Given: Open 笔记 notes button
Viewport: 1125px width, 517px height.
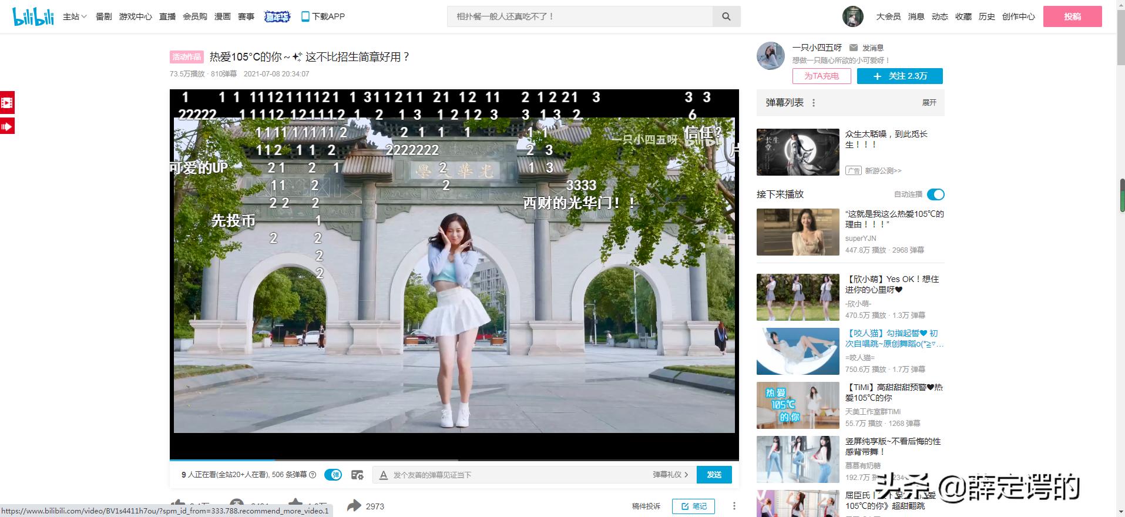Looking at the screenshot, I should [694, 506].
